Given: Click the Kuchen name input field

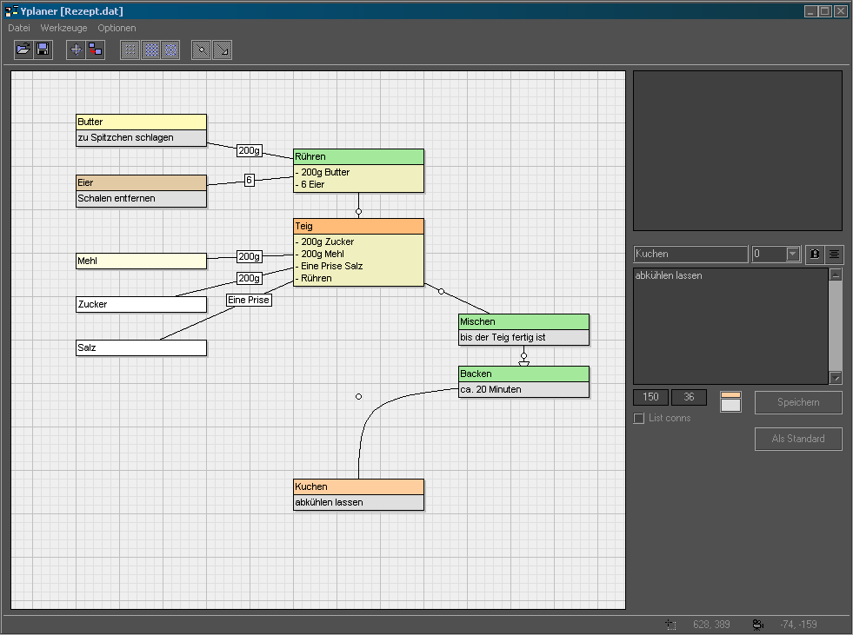Looking at the screenshot, I should (x=690, y=255).
